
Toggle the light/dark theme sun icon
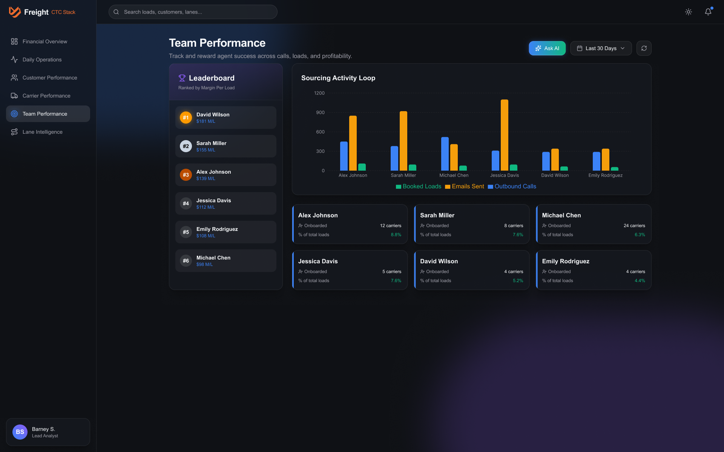click(688, 12)
